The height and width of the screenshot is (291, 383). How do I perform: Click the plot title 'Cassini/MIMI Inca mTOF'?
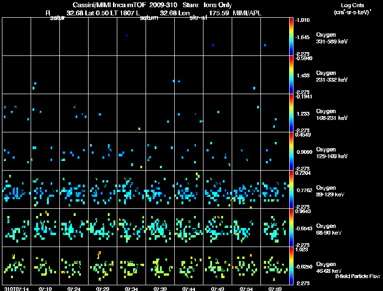109,5
